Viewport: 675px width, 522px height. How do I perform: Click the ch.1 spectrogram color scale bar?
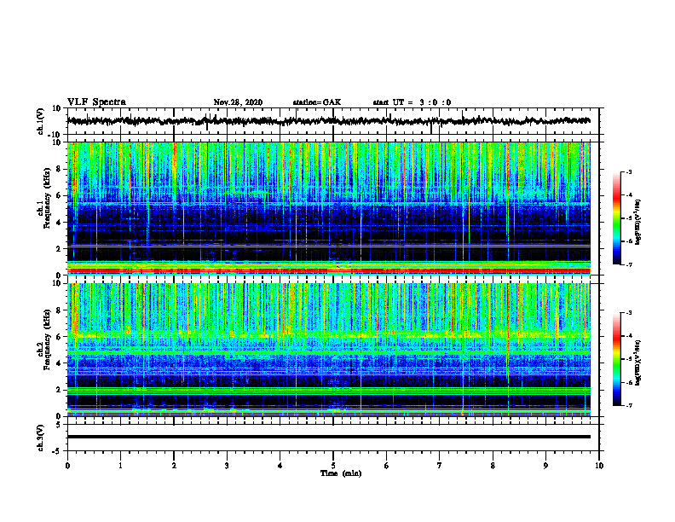[617, 218]
